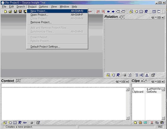Open Relation window properties icon
The width and height of the screenshot is (167, 129).
tap(153, 75)
